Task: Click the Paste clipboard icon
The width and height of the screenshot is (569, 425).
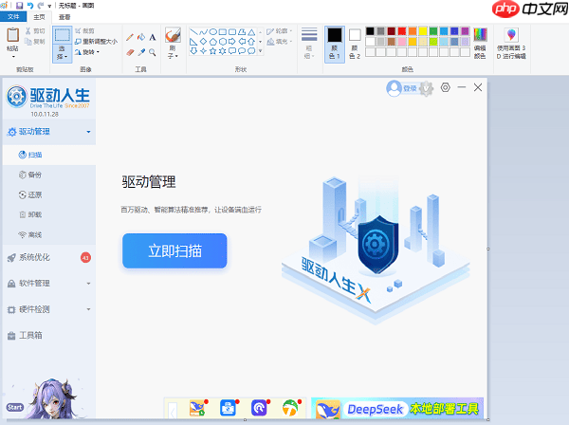Action: click(12, 35)
